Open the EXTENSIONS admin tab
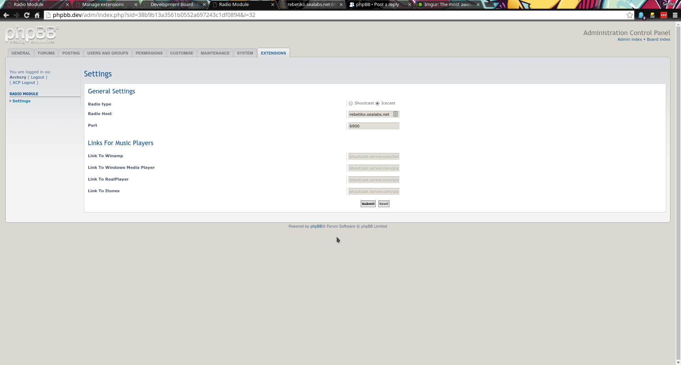The image size is (681, 365). (x=273, y=53)
